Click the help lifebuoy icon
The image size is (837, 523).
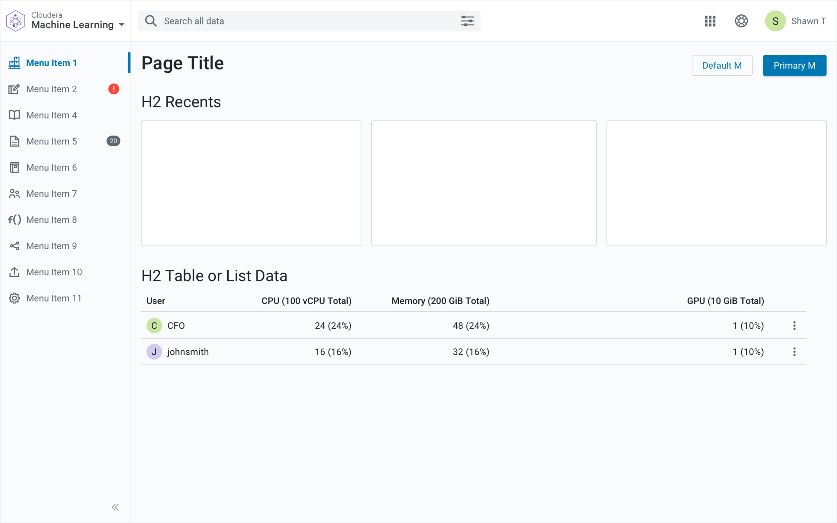tap(741, 21)
